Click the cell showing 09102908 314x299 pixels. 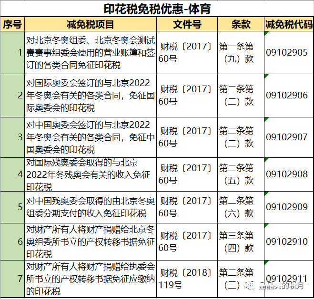pos(287,174)
